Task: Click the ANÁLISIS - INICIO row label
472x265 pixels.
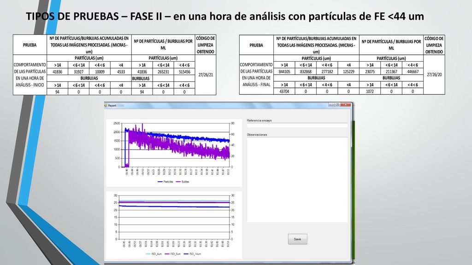Action: (x=30, y=85)
